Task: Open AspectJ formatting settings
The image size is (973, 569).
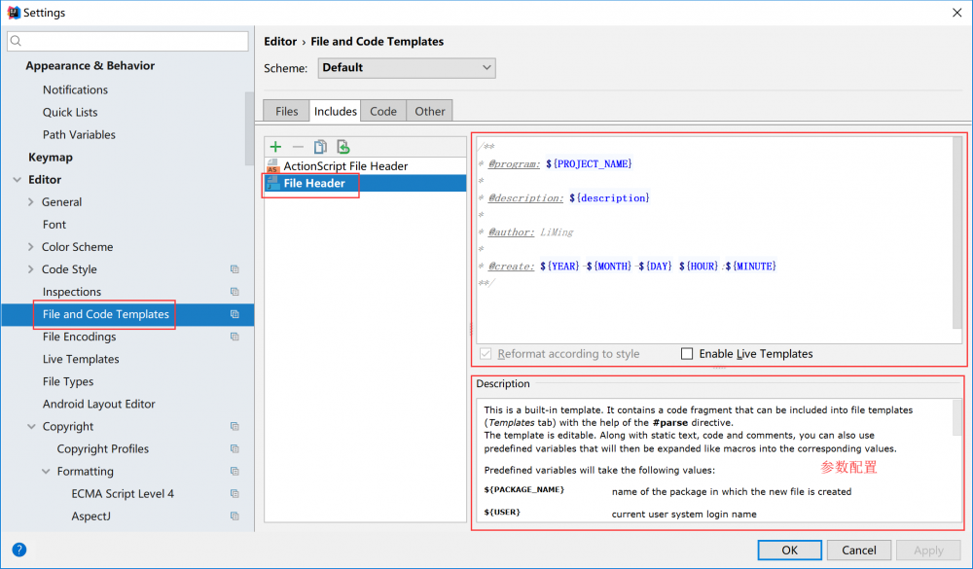Action: point(90,516)
